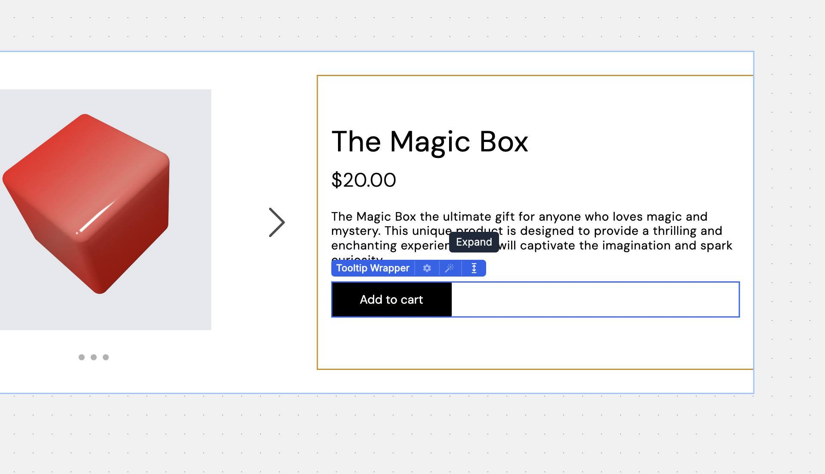Select the $20.00 price text
This screenshot has height=474, width=825.
[363, 180]
